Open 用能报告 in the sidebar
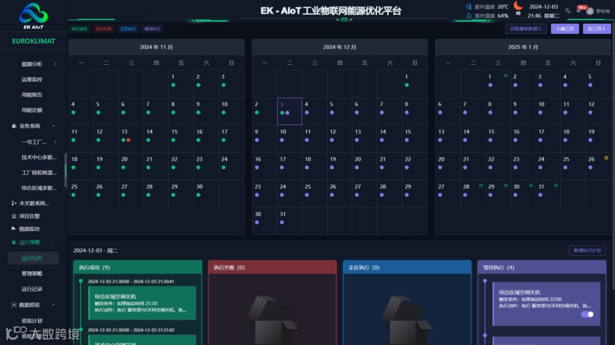615x345 pixels. coord(32,95)
